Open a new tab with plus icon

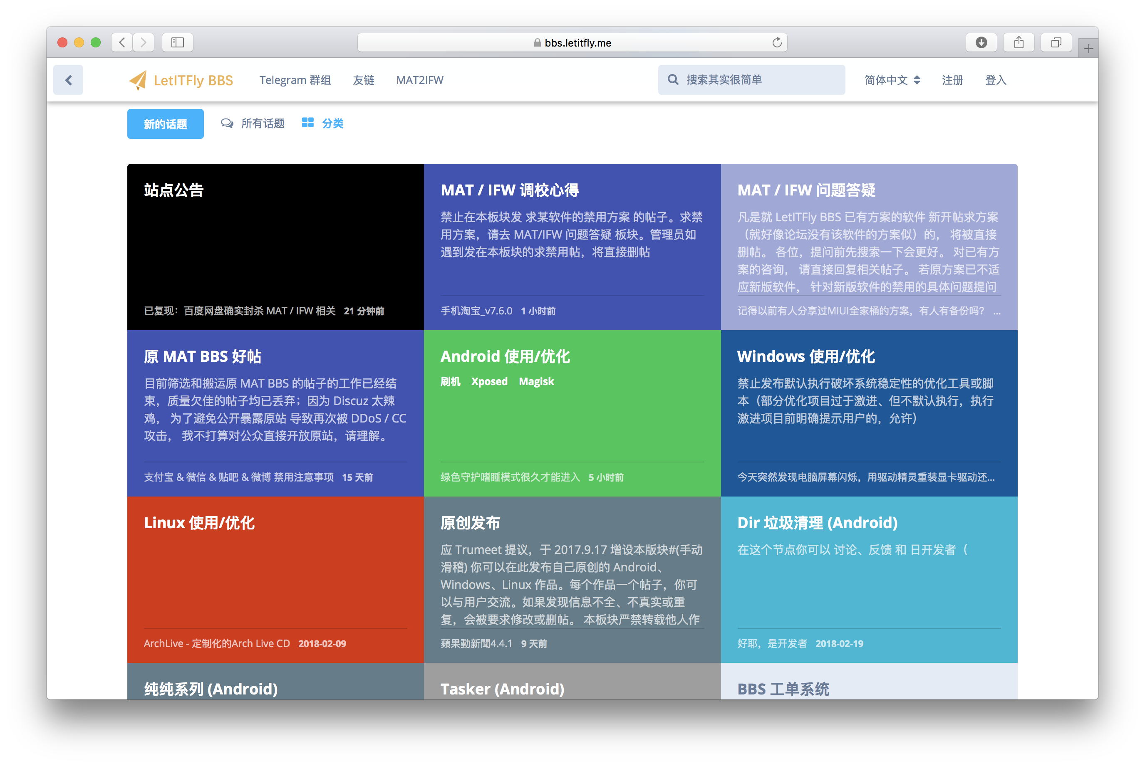1088,48
